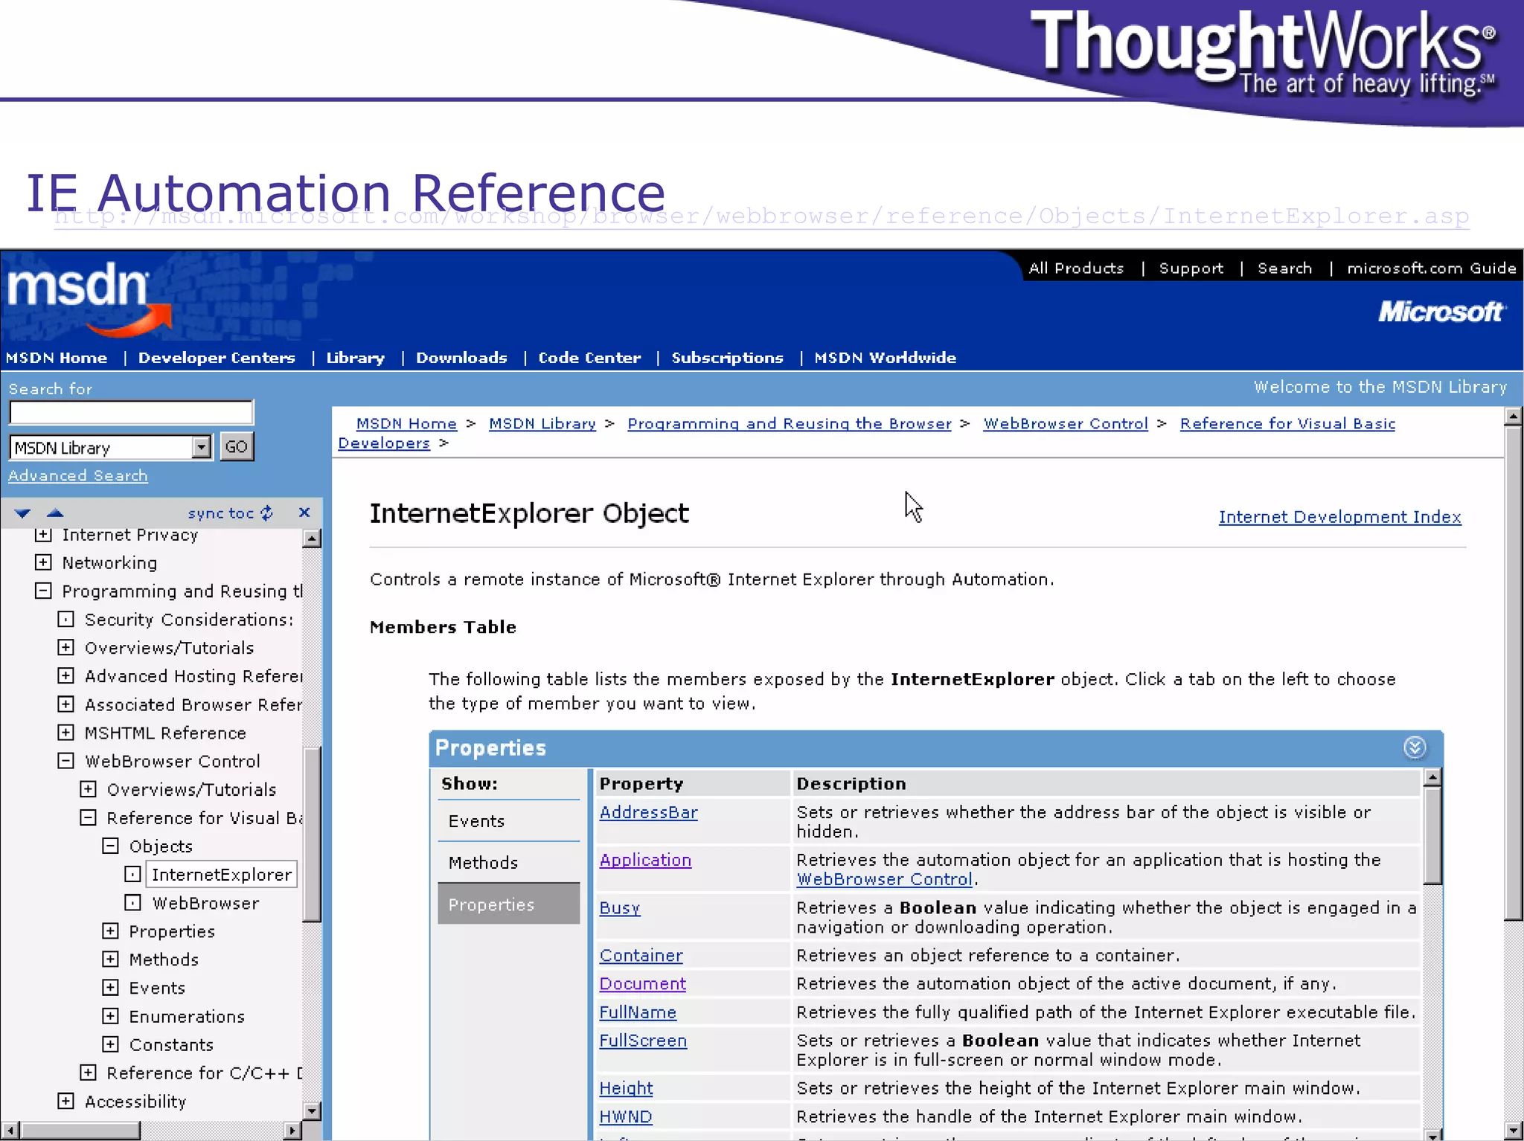Open the Container property link
This screenshot has width=1524, height=1141.
(x=641, y=955)
